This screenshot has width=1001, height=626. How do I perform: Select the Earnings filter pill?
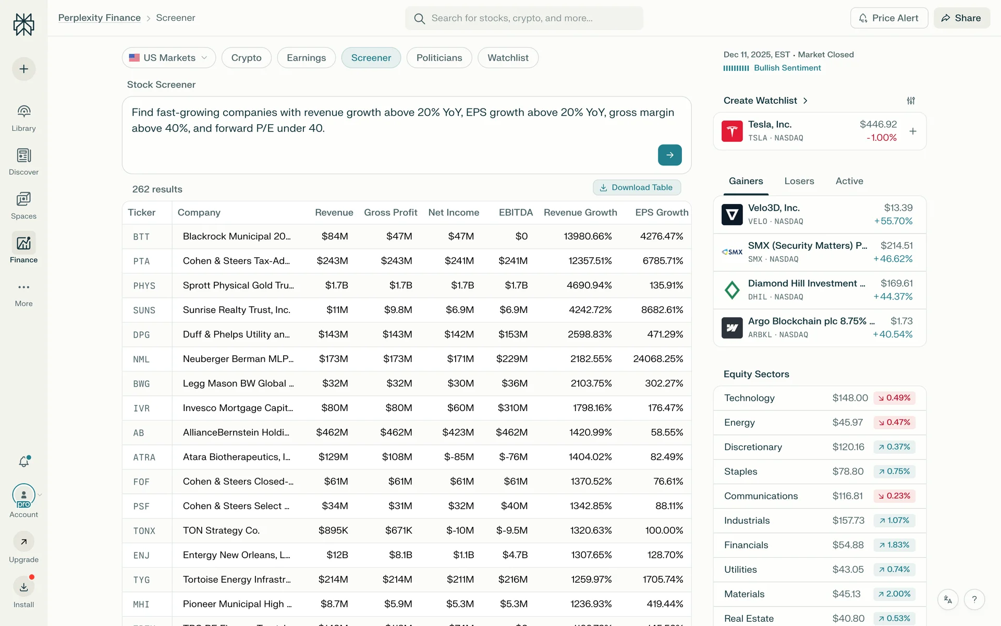pyautogui.click(x=306, y=58)
